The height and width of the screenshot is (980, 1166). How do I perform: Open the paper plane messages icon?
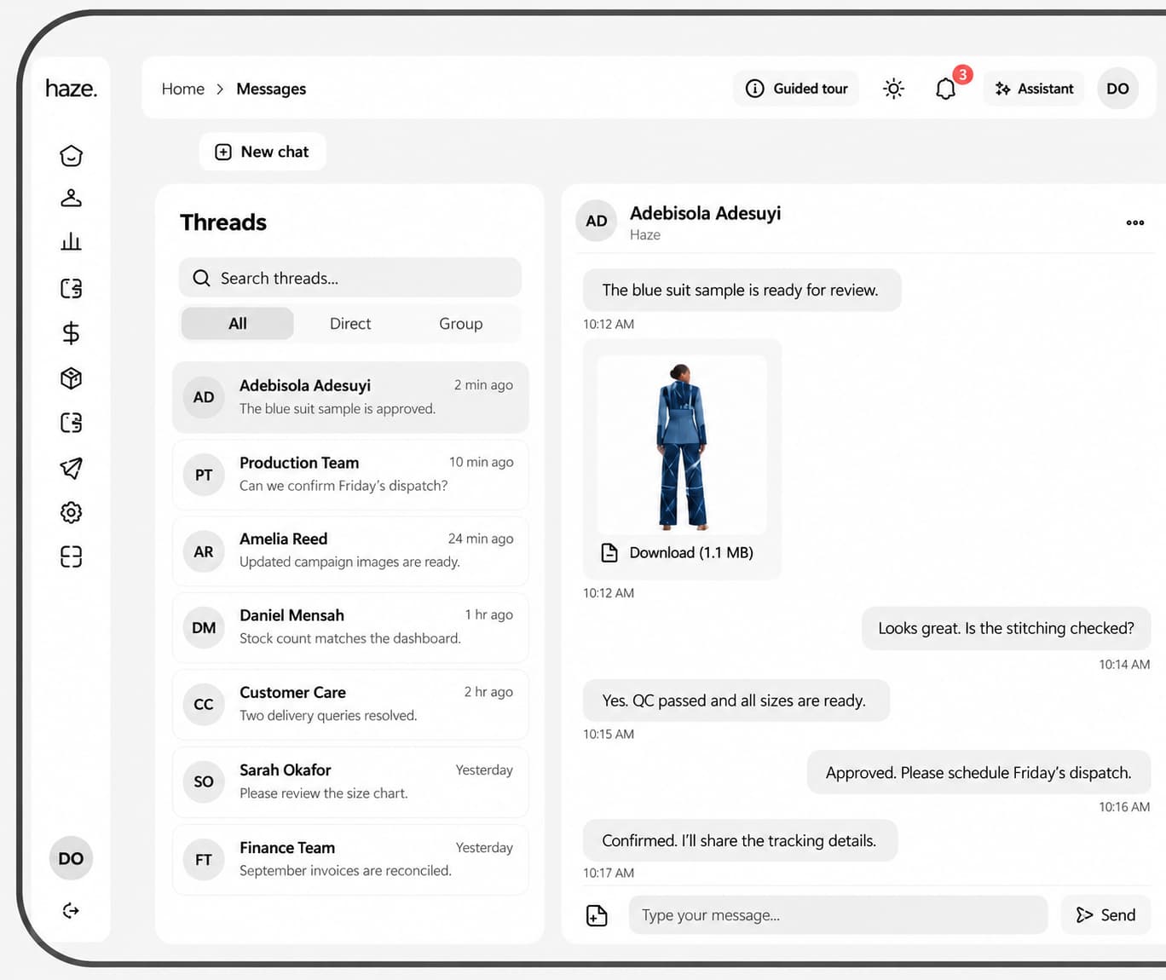[72, 467]
